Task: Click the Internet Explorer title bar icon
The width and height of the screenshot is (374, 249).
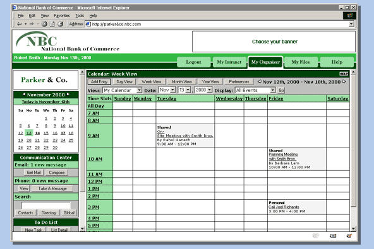Action: 15,8
